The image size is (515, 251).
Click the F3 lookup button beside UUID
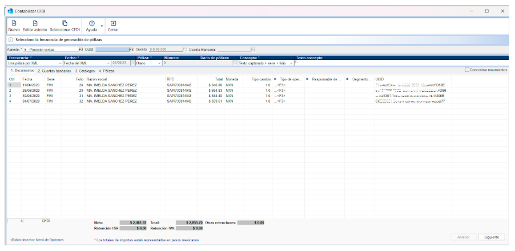131,50
